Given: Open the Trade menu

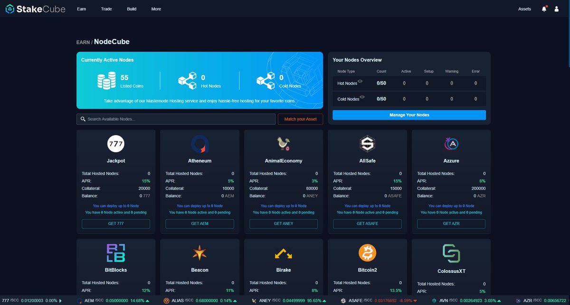Looking at the screenshot, I should (106, 9).
